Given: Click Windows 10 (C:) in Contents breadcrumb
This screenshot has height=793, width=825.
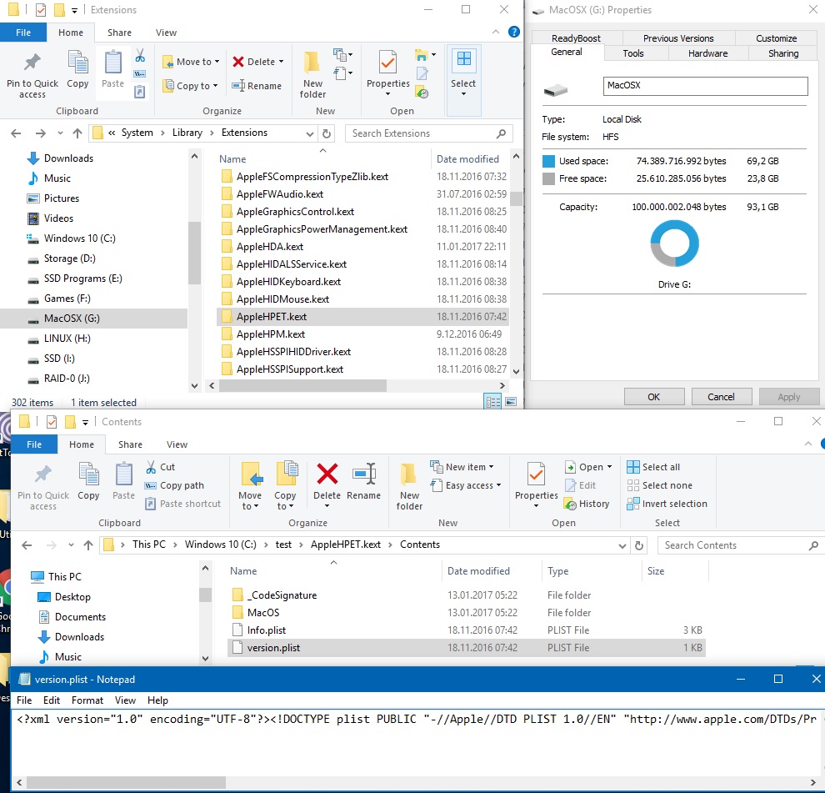Looking at the screenshot, I should tap(221, 545).
